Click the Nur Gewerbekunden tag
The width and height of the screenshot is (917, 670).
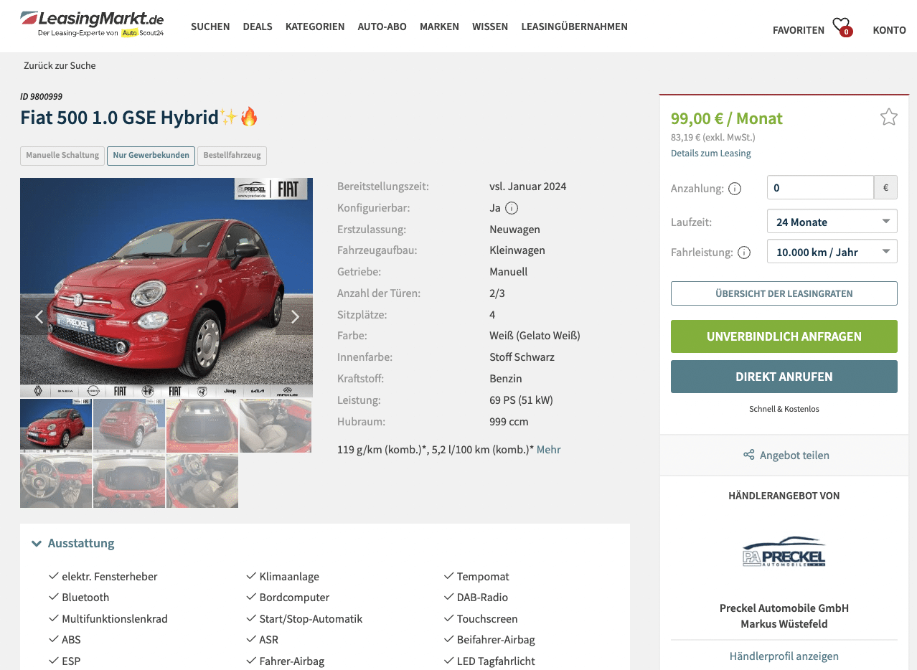(x=151, y=155)
